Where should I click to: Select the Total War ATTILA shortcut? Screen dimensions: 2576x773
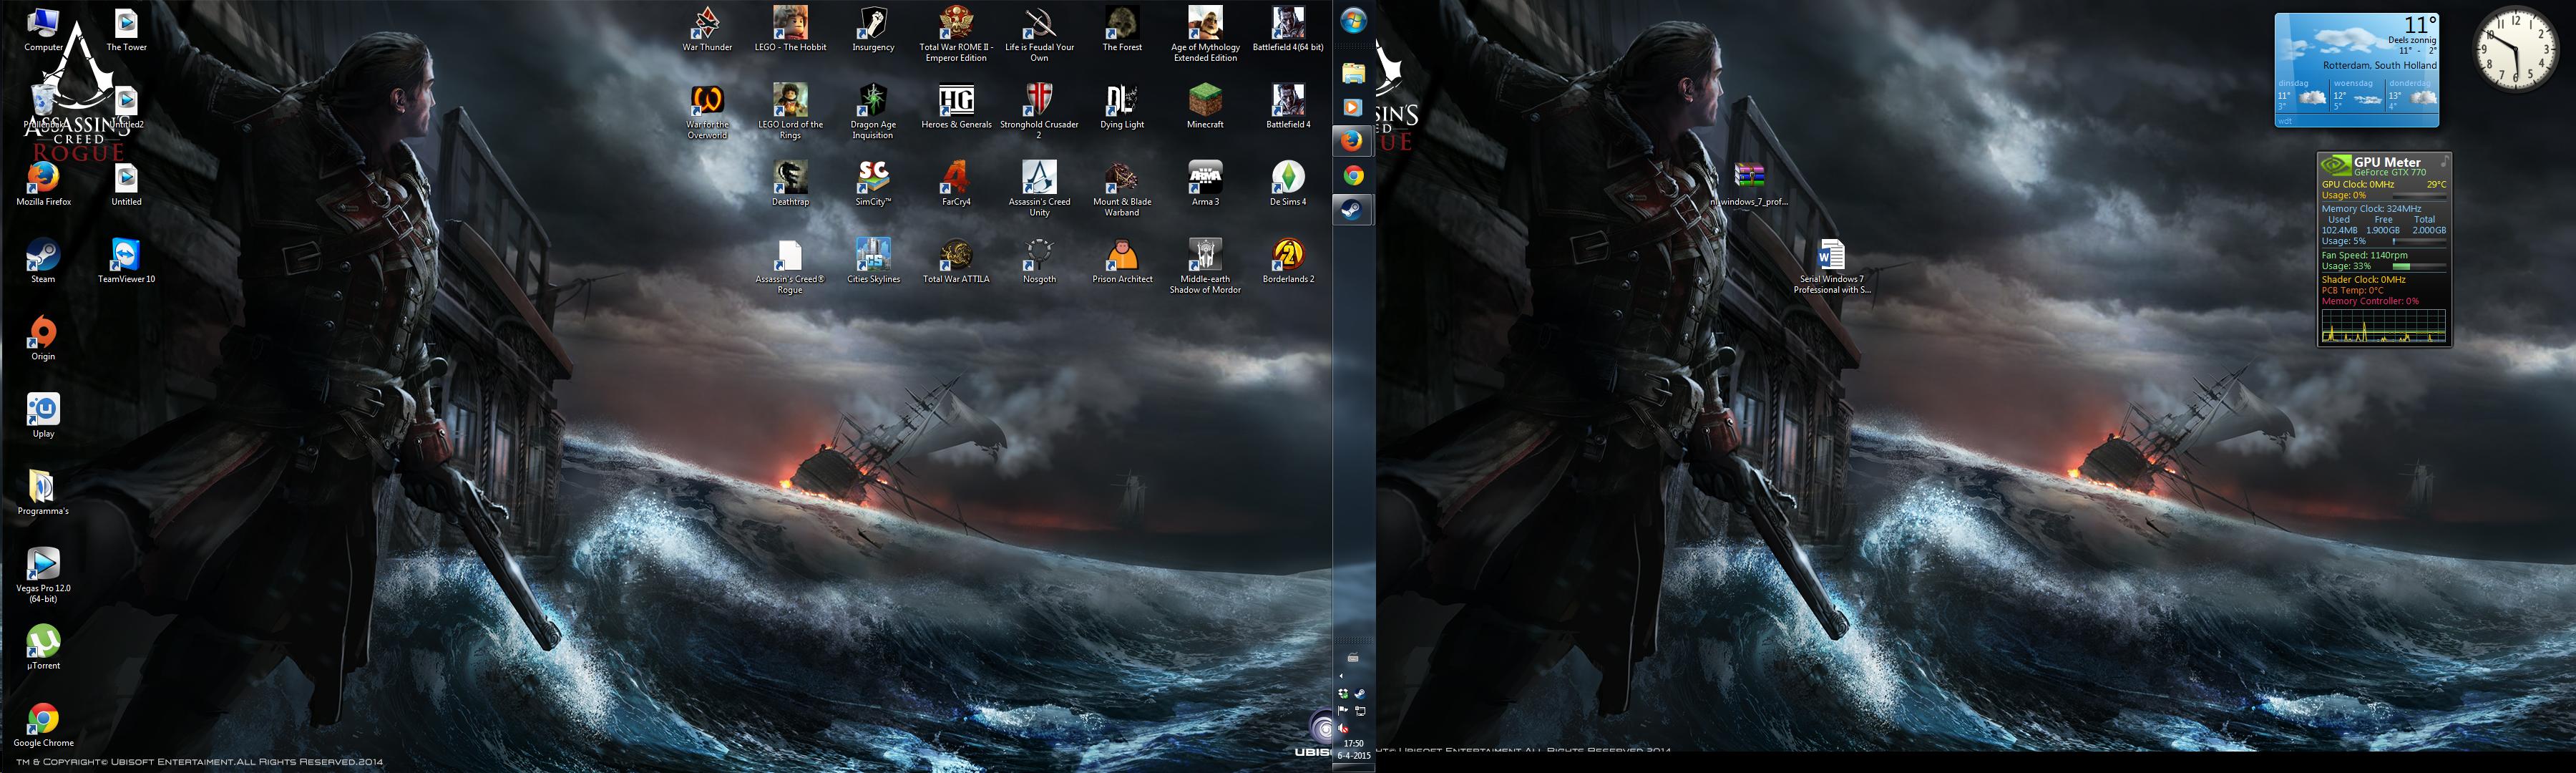pyautogui.click(x=956, y=261)
